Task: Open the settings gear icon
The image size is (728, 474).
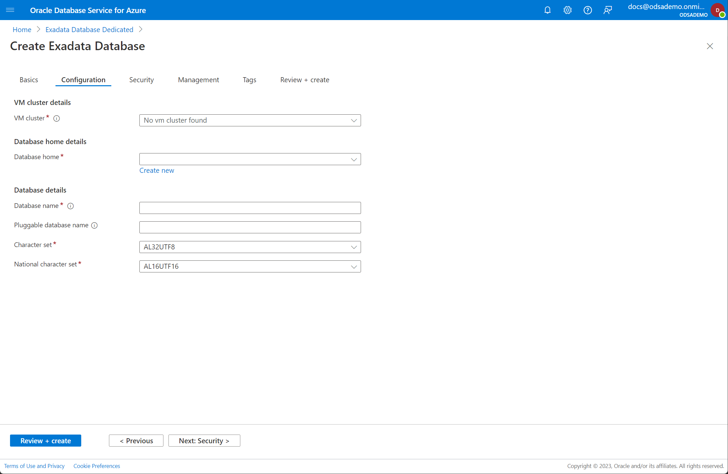Action: (x=567, y=10)
